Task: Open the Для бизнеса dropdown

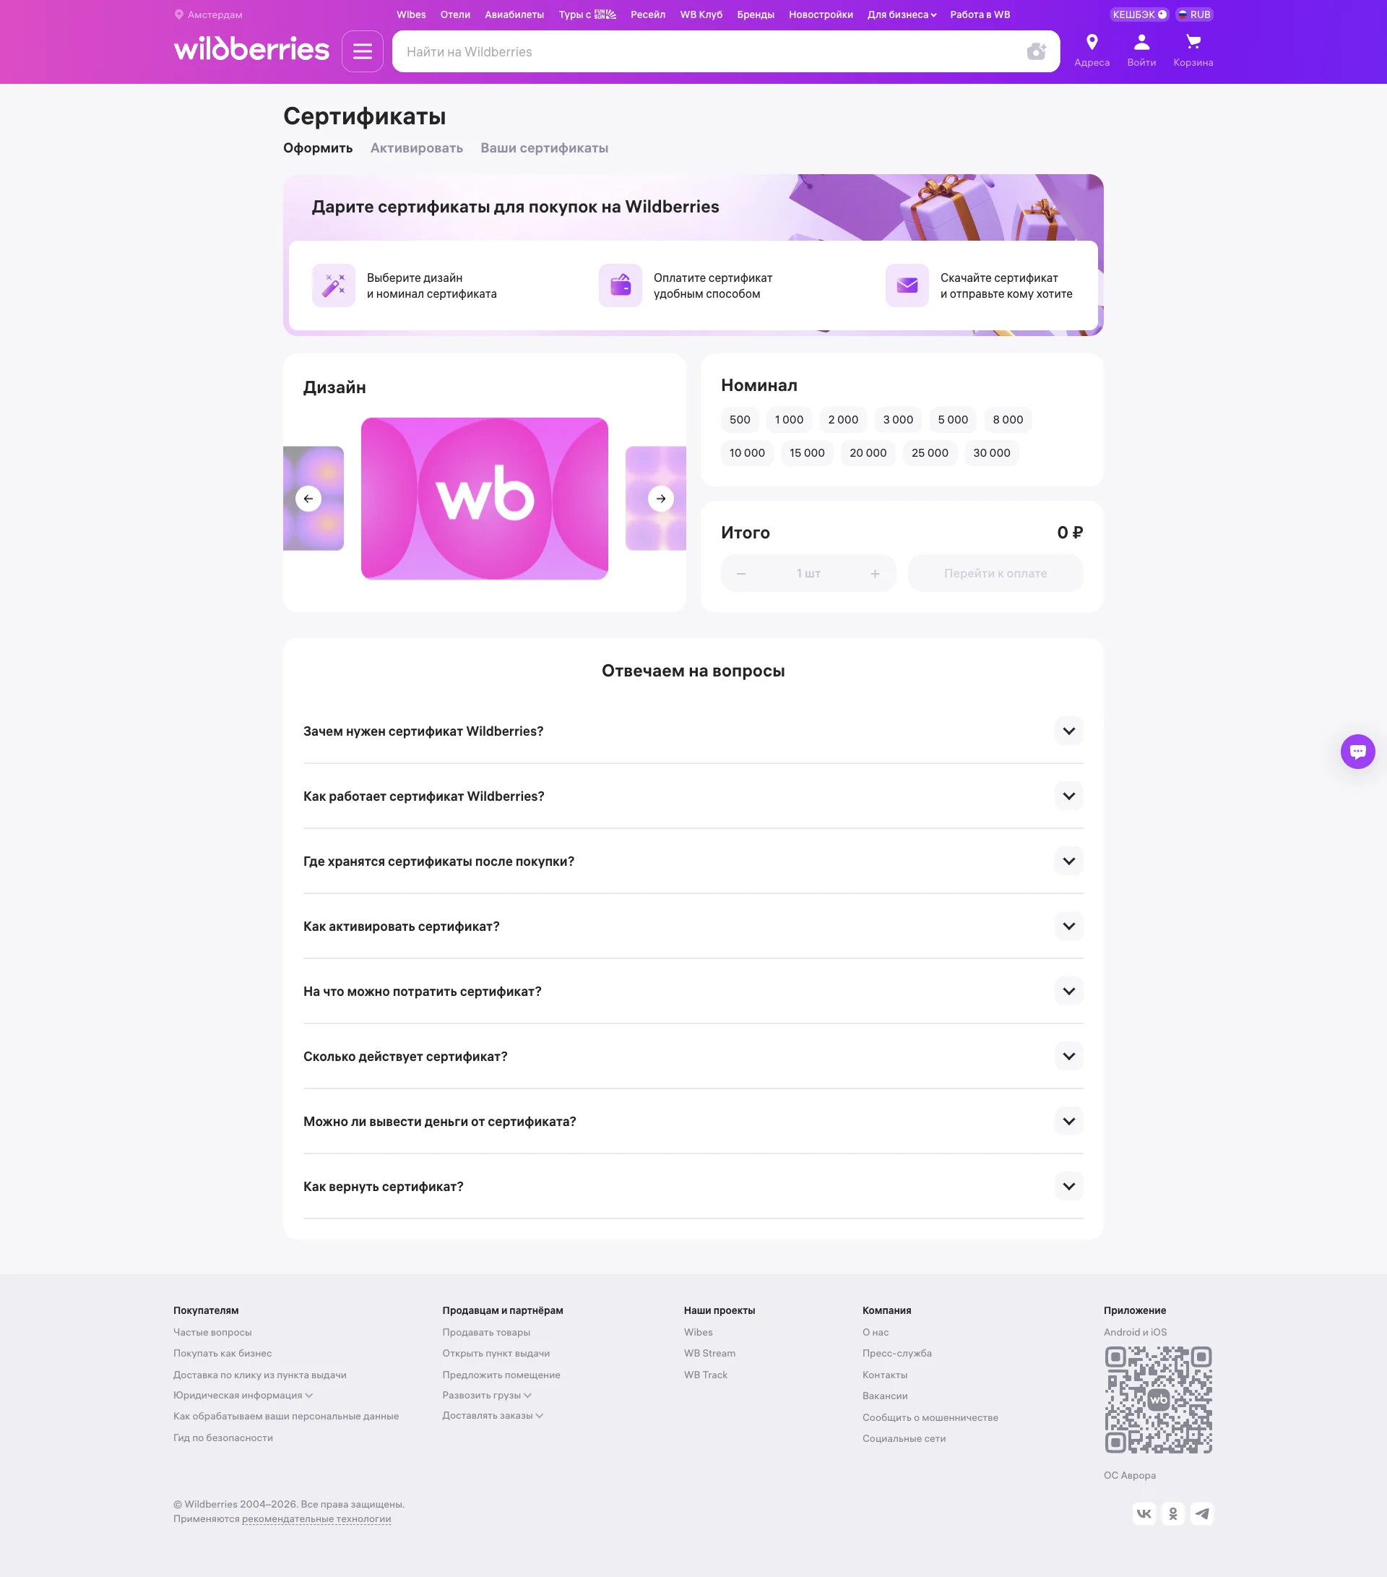Action: pyautogui.click(x=902, y=14)
